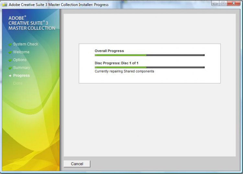The width and height of the screenshot is (243, 174).
Task: Click the green checkmark beside System Check
Action: coord(10,45)
